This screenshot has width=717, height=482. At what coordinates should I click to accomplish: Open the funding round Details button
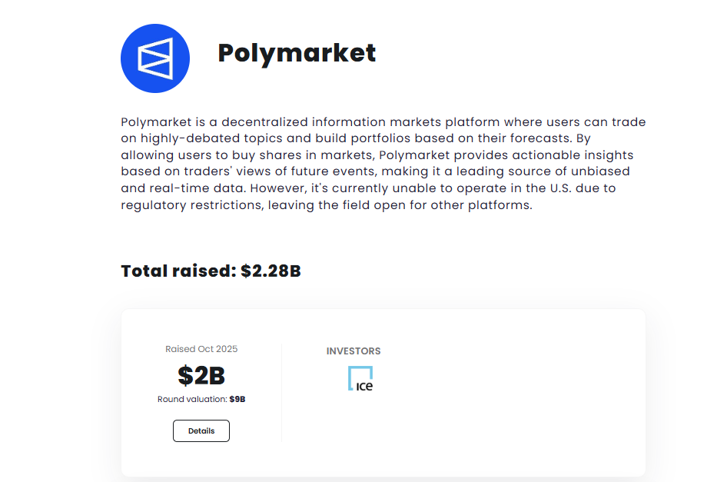201,431
